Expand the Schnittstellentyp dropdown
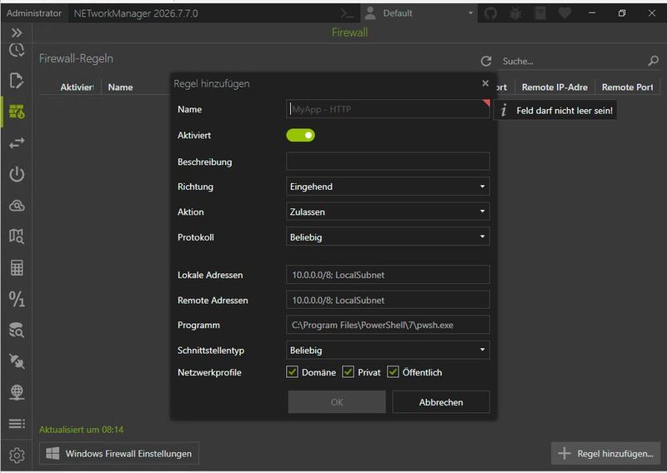The width and height of the screenshot is (667, 473). (x=388, y=351)
